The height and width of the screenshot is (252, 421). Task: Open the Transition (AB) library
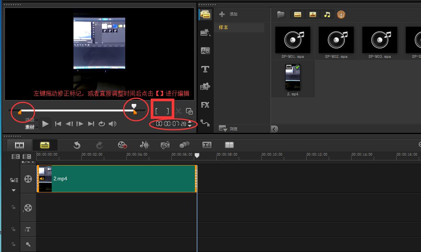pyautogui.click(x=205, y=51)
